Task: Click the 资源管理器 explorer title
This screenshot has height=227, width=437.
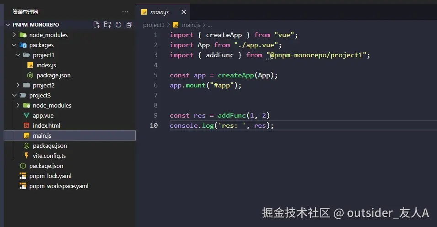Action: tap(25, 12)
